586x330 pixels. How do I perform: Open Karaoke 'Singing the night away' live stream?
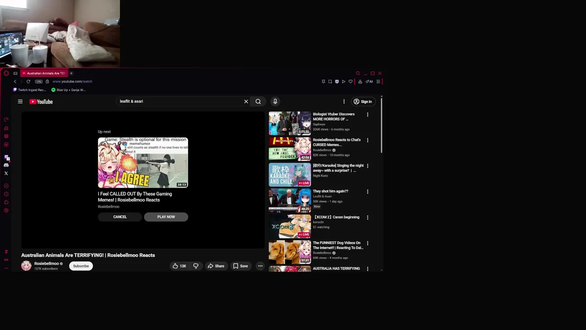(x=338, y=168)
